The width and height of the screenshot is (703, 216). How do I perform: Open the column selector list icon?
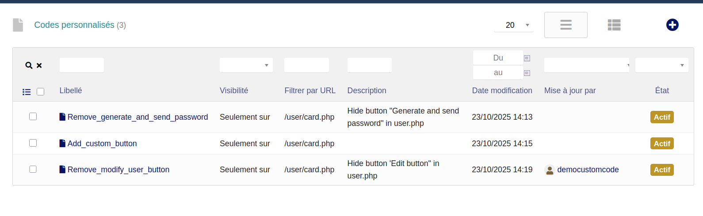[27, 92]
